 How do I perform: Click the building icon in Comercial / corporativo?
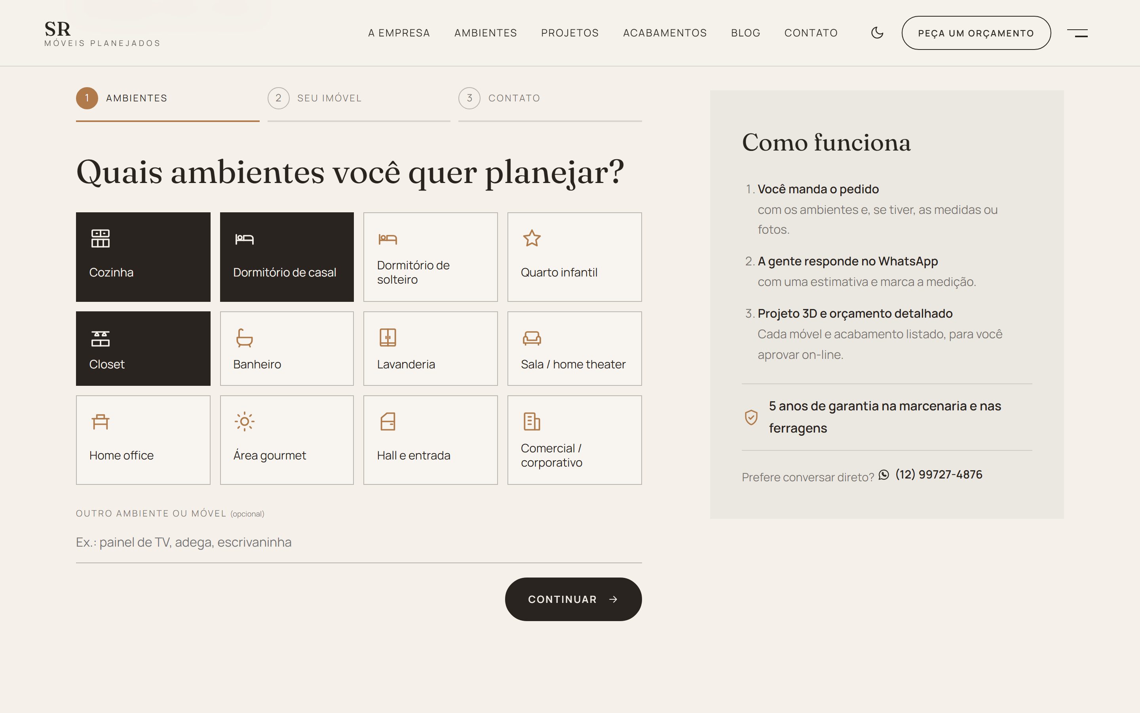532,421
